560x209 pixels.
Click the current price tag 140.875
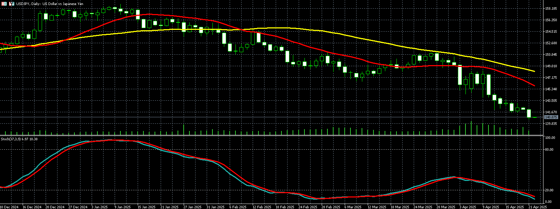(551, 117)
